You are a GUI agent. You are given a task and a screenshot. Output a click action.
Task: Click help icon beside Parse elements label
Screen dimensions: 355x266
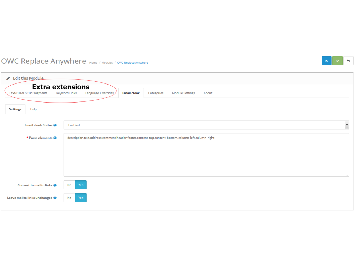coord(55,138)
